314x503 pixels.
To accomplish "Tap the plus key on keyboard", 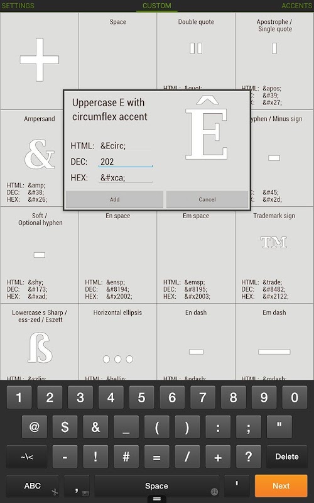I will [218, 456].
